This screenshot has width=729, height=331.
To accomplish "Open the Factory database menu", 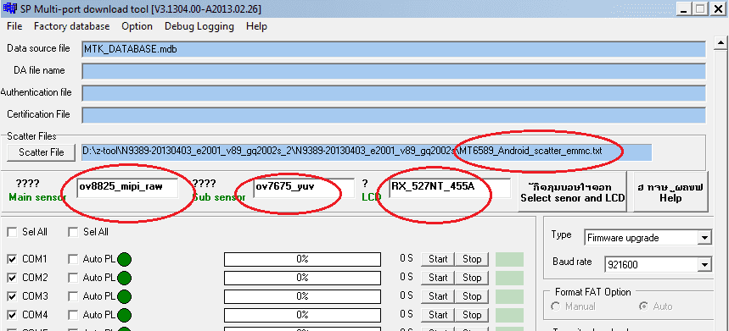I will [71, 26].
